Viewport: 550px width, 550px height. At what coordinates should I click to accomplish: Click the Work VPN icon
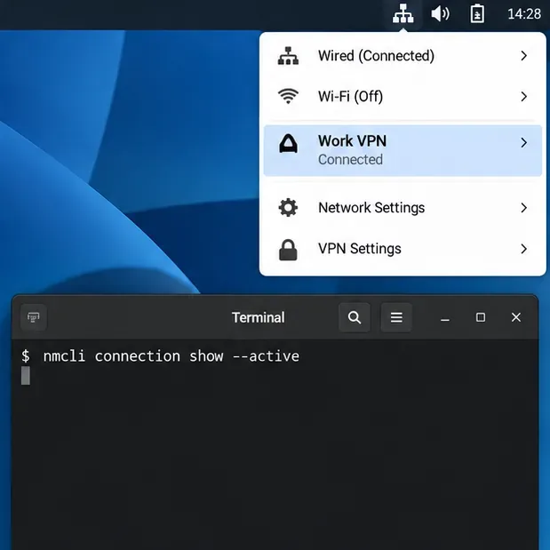tap(288, 143)
